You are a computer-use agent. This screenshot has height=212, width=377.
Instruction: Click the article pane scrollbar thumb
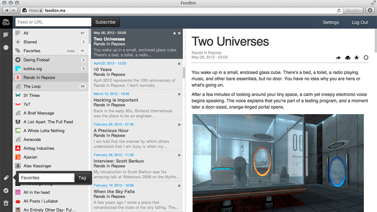click(x=376, y=40)
